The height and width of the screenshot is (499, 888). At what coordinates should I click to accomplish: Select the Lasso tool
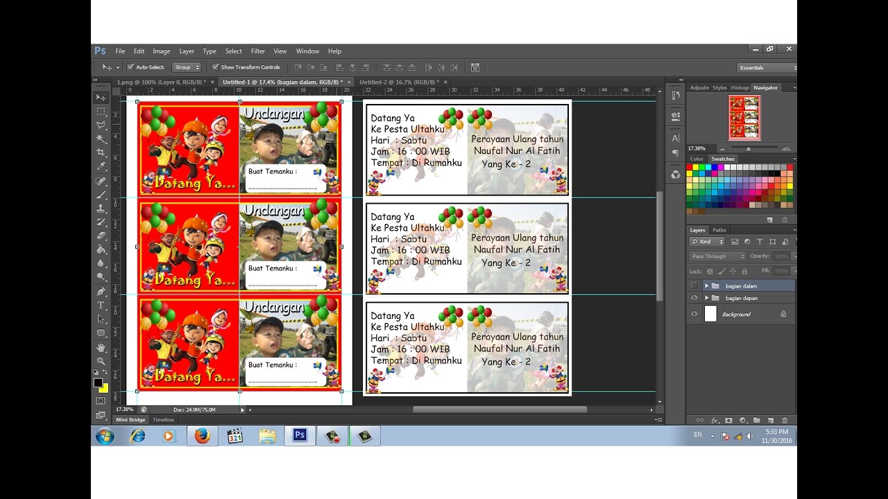click(x=101, y=125)
